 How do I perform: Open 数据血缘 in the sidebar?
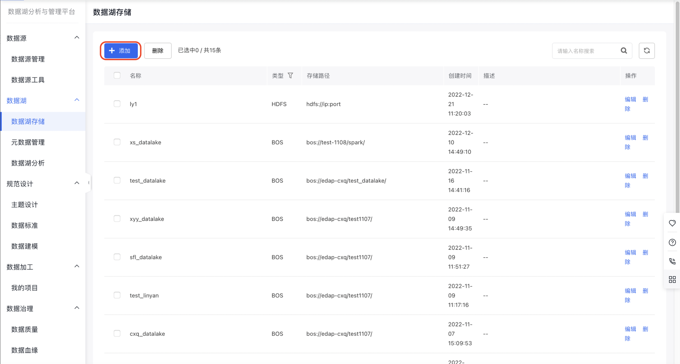(x=24, y=350)
